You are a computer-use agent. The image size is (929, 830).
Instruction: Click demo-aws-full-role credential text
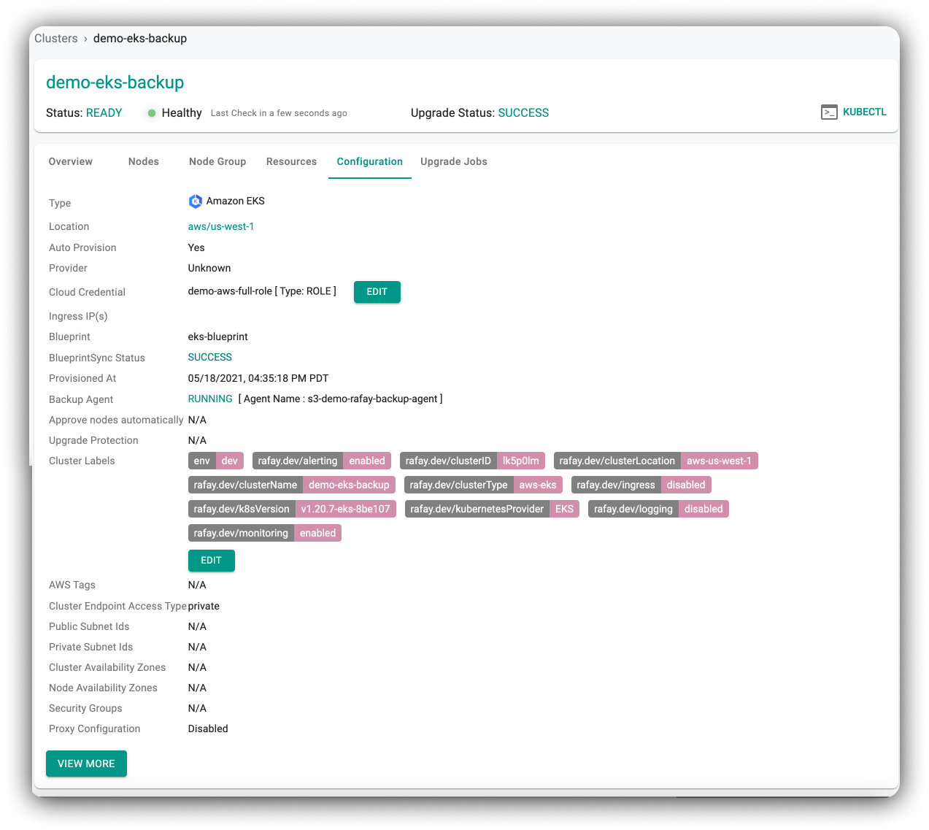pos(230,291)
